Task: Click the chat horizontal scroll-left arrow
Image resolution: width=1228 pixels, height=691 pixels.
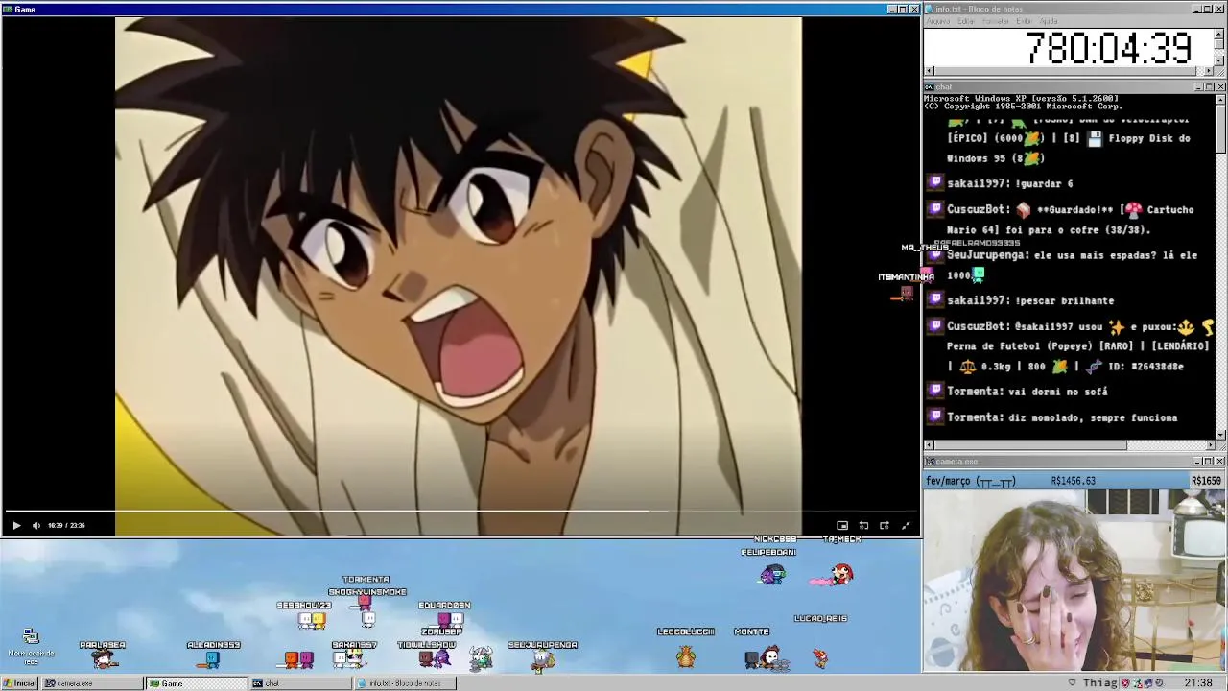Action: [x=929, y=445]
